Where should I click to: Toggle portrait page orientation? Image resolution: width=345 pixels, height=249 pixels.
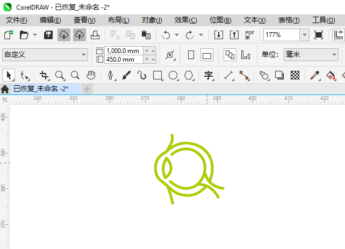click(191, 55)
